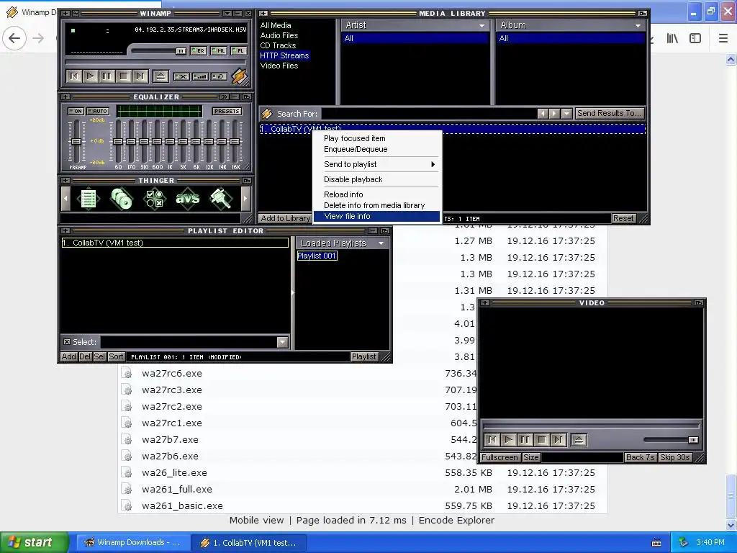Open Playlist Editor icon in Thinger
The width and height of the screenshot is (737, 553).
point(89,199)
